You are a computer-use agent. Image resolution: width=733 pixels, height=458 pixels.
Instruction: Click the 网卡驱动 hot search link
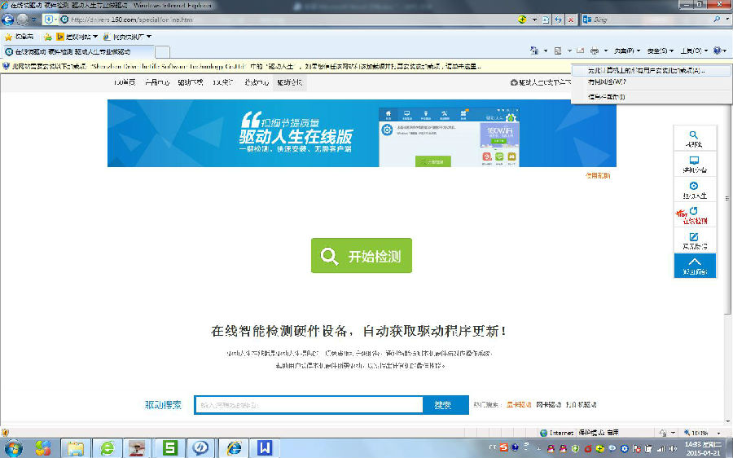coord(548,405)
